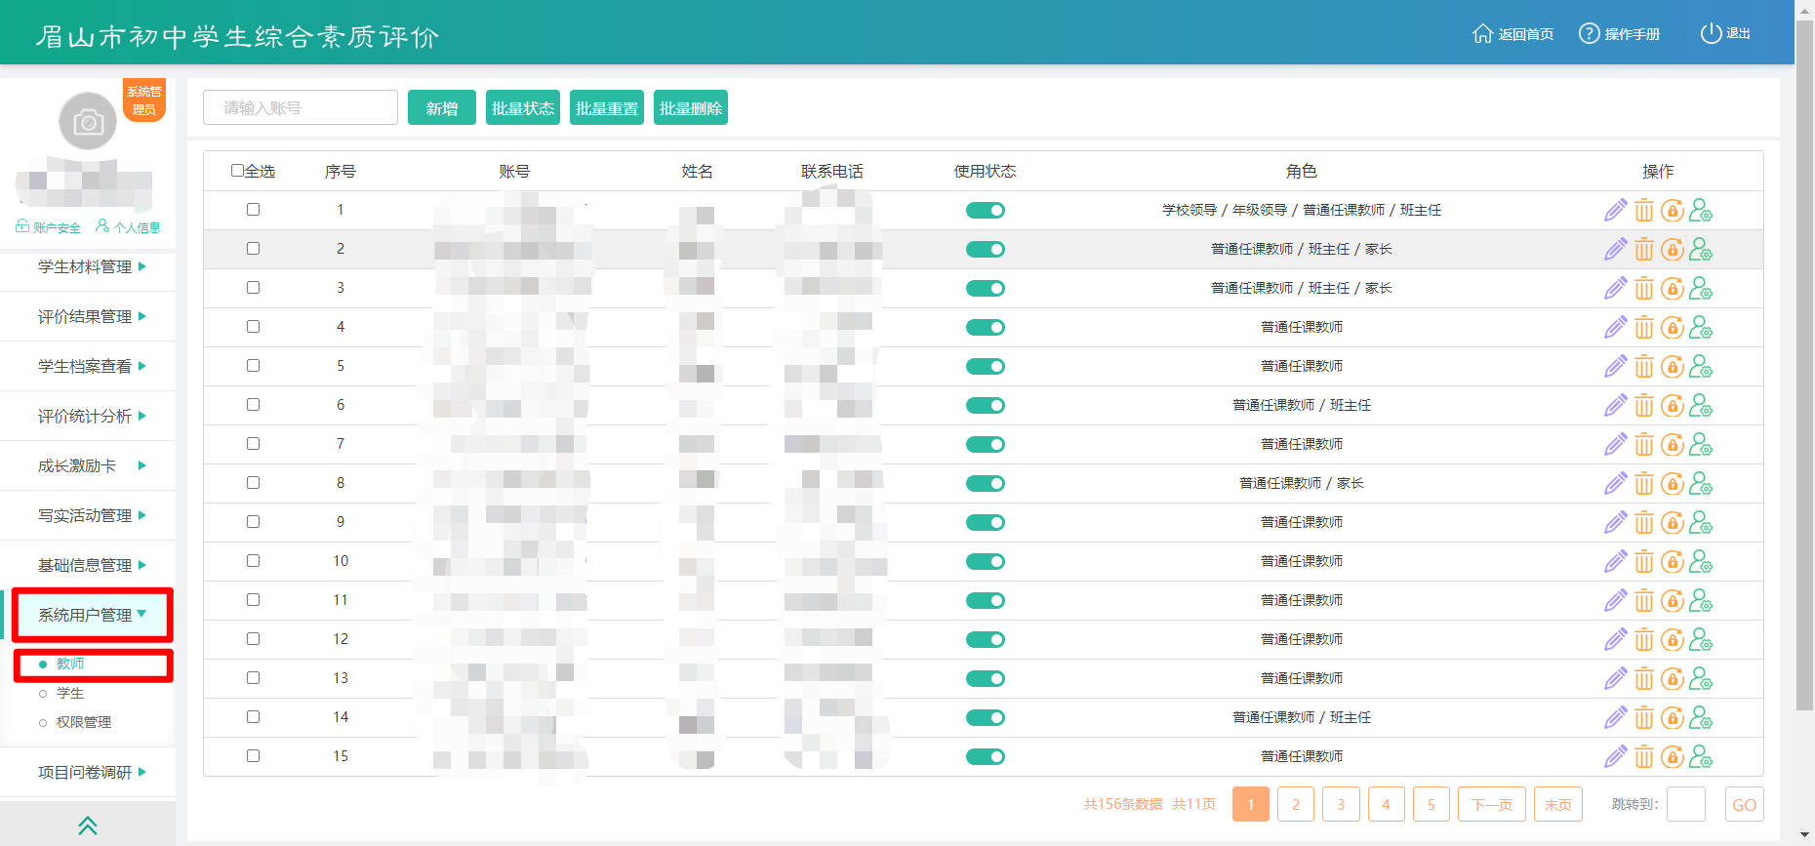Image resolution: width=1815 pixels, height=846 pixels.
Task: Expand the 学生档案查看 menu
Action: [88, 366]
